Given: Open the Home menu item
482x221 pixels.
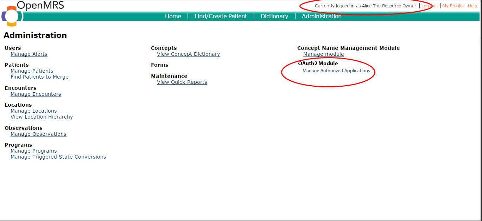Looking at the screenshot, I should (173, 16).
